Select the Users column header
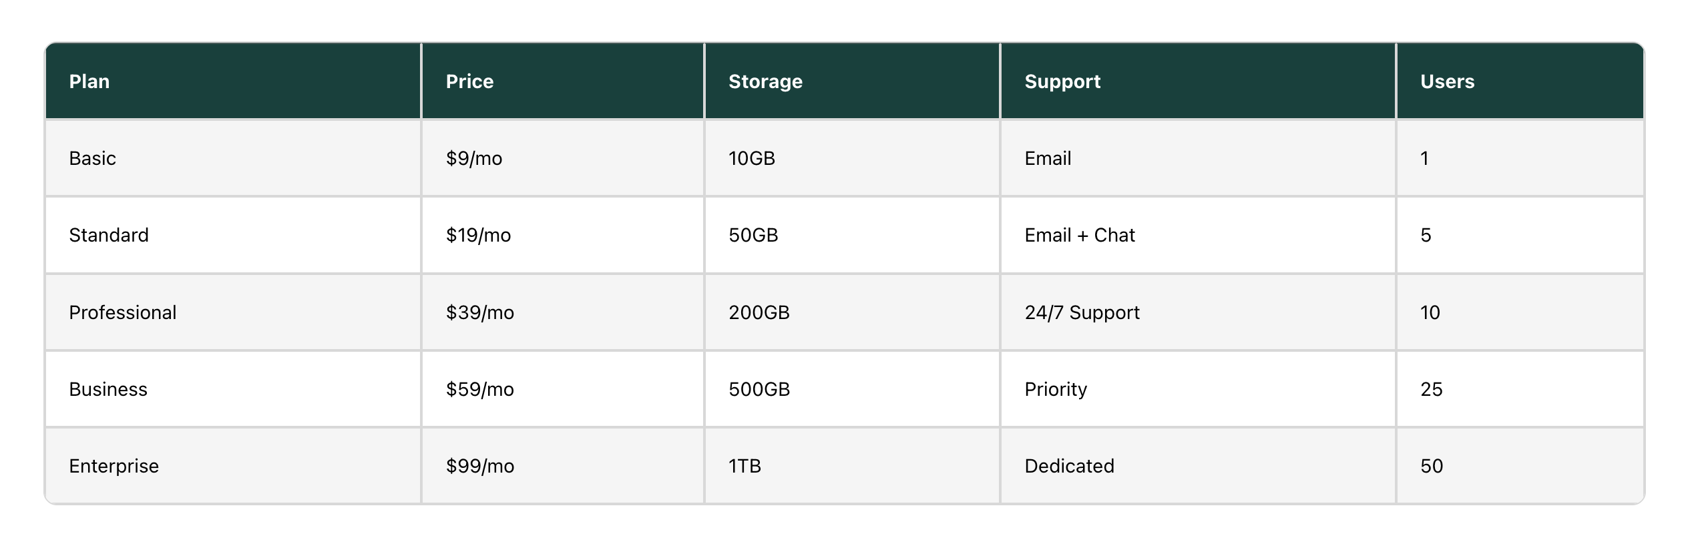This screenshot has height=546, width=1688. click(1520, 81)
